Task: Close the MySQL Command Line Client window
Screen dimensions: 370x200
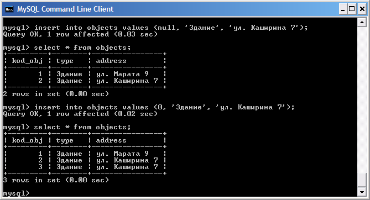Action: click(x=362, y=9)
